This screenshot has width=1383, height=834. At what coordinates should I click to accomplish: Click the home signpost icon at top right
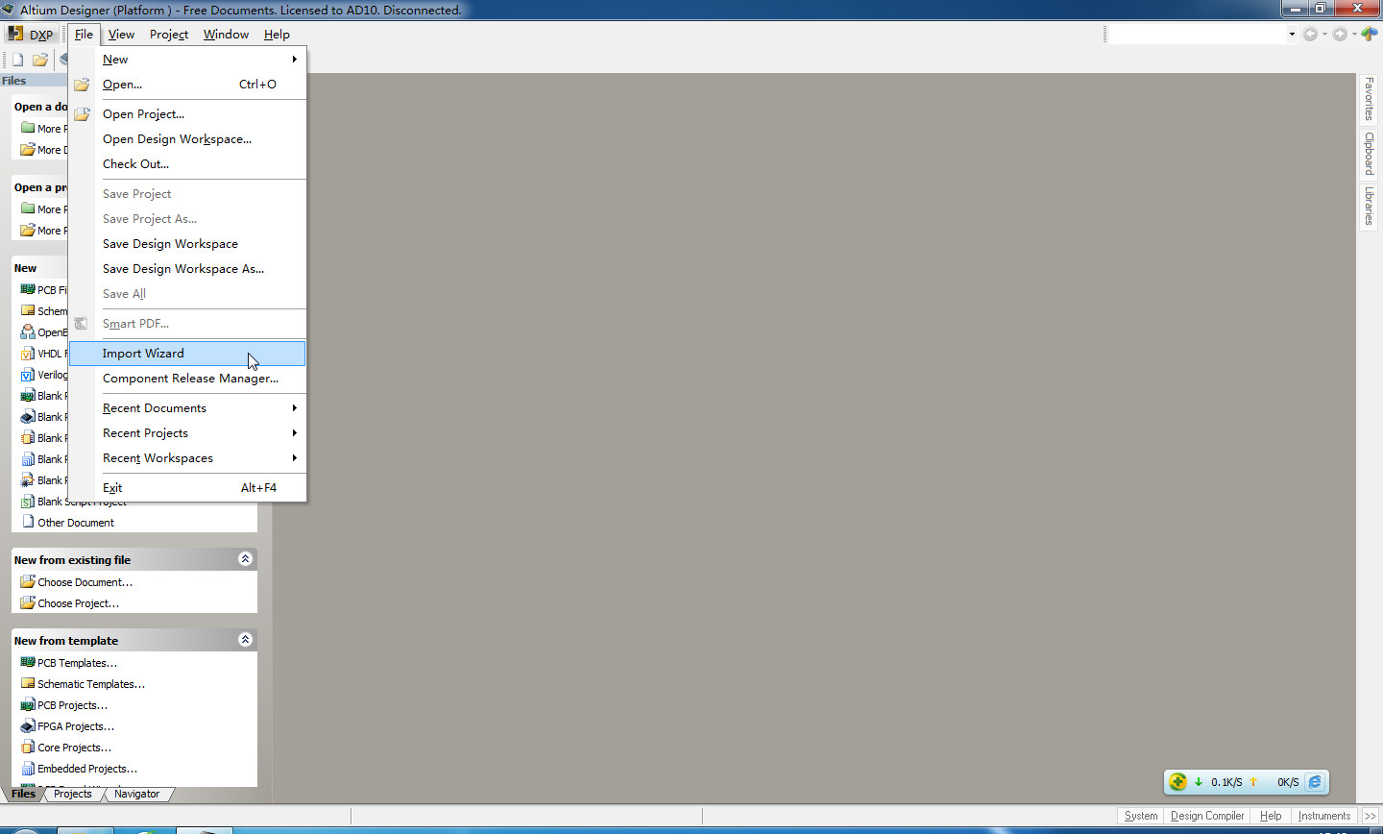1370,34
